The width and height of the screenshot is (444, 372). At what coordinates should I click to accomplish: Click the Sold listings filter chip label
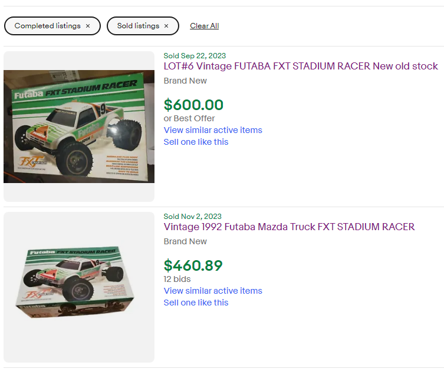point(138,26)
